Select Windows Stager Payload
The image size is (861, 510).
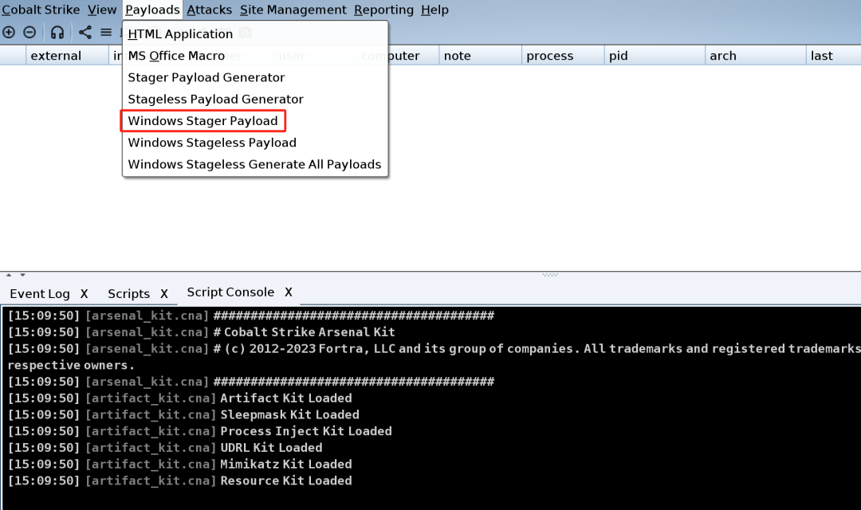pos(255,121)
